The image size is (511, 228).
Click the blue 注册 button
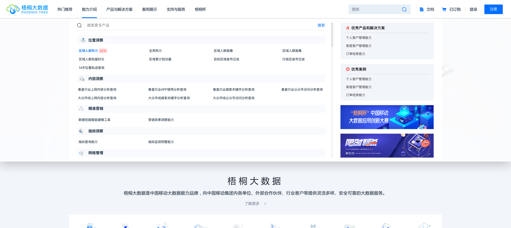click(493, 9)
